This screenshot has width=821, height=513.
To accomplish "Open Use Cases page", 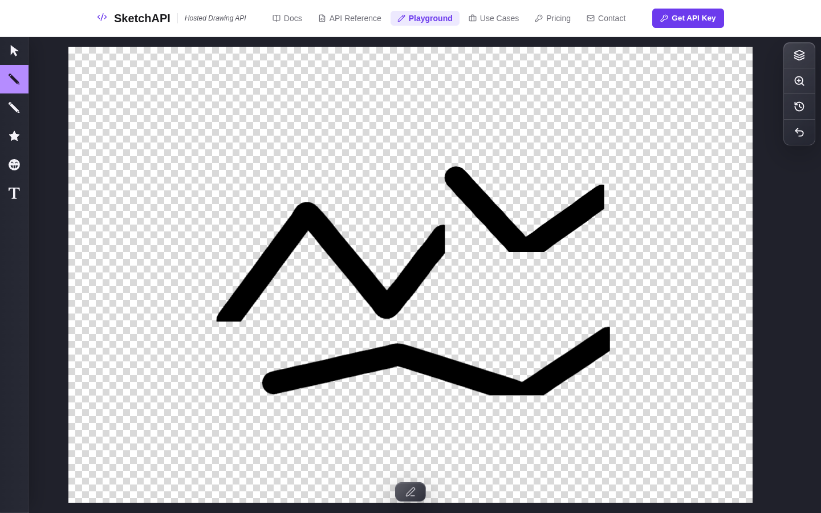I will coord(494,18).
